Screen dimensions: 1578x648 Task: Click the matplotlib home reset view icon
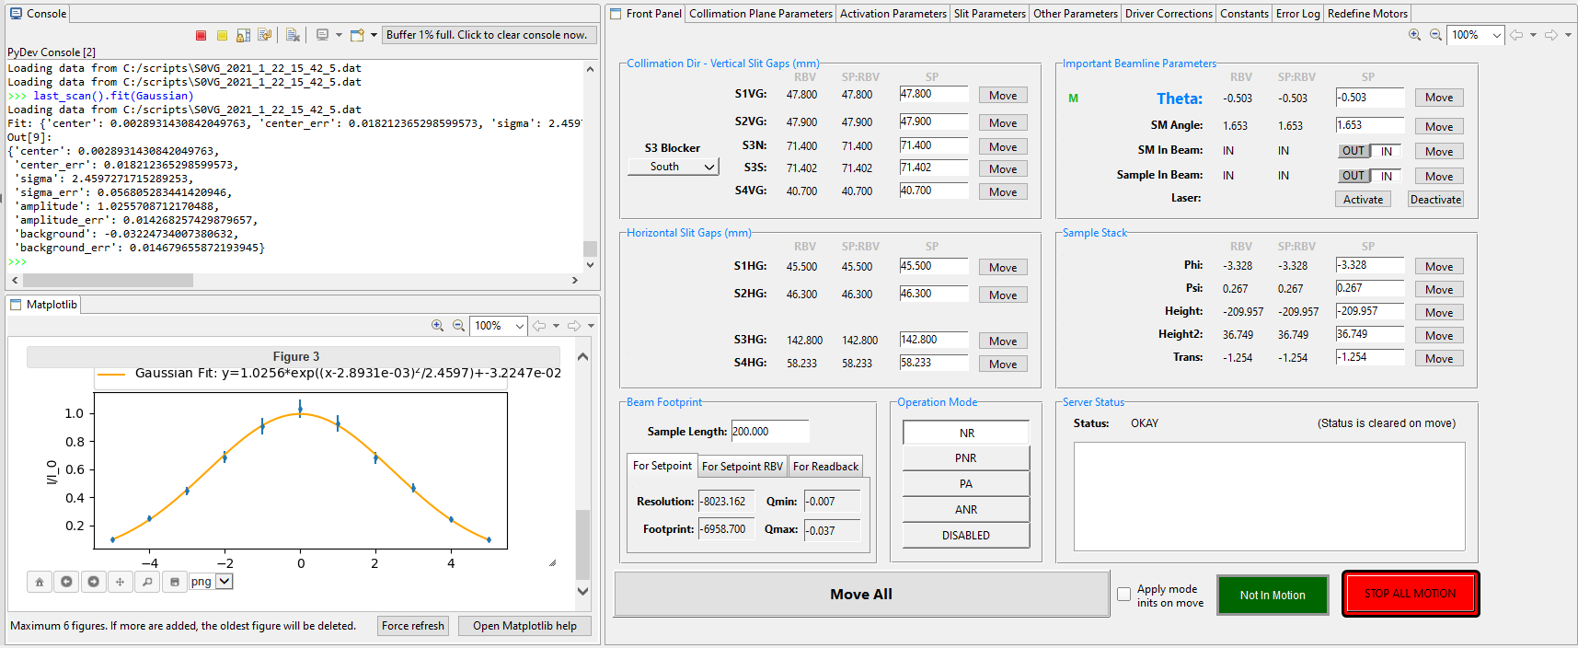pos(39,582)
